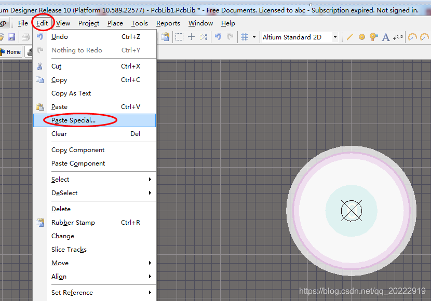Choose Delete from Edit menu
The height and width of the screenshot is (301, 431).
95,209
